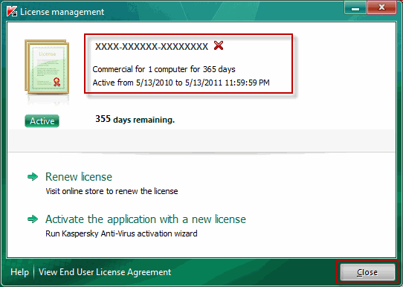View End User License Agreement
The image size is (403, 287).
coord(105,272)
